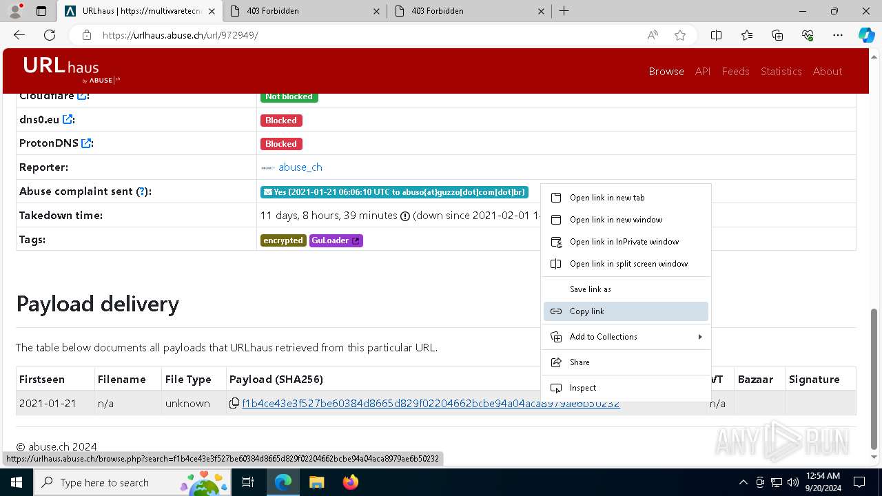Click the takedown time info icon
This screenshot has height=496, width=882.
405,216
